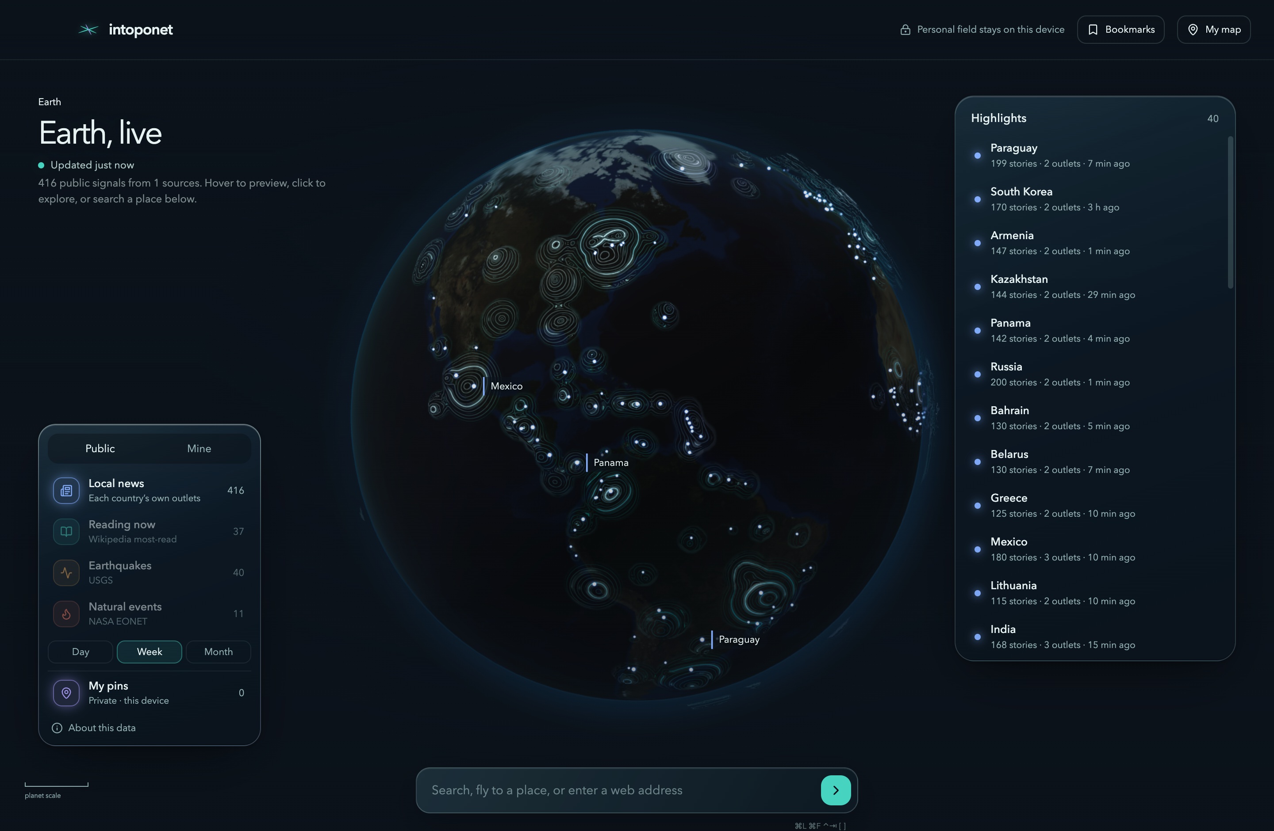Open About this data link

[x=94, y=728]
